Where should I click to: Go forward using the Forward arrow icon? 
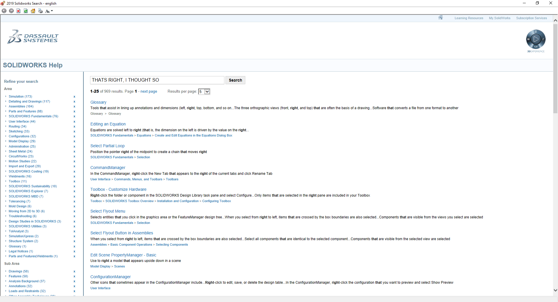point(11,11)
